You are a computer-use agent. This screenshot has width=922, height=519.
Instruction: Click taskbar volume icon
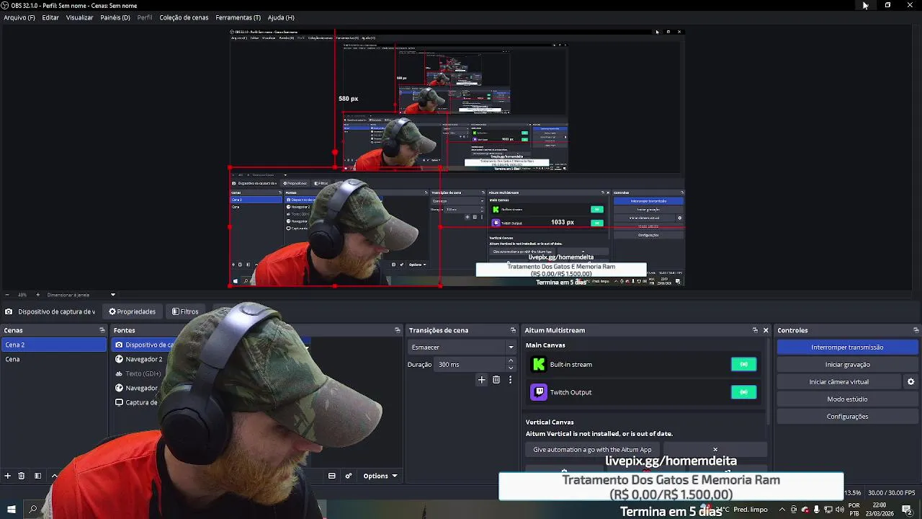(x=840, y=510)
